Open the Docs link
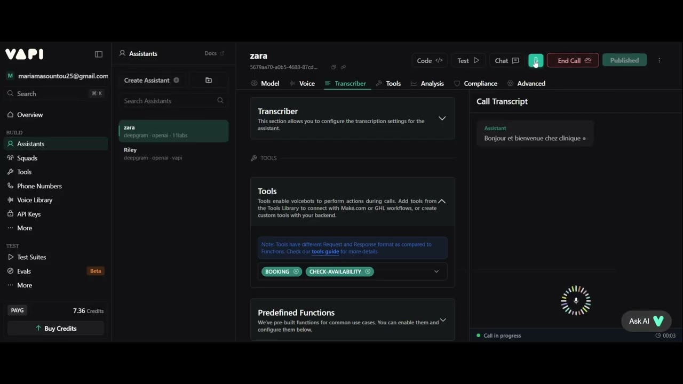The image size is (683, 384). [x=214, y=53]
